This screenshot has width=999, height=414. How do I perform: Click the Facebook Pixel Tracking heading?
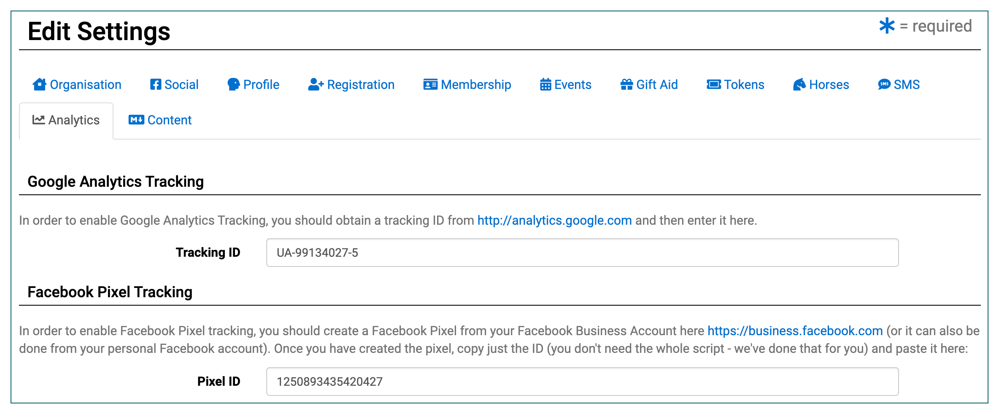[x=110, y=292]
